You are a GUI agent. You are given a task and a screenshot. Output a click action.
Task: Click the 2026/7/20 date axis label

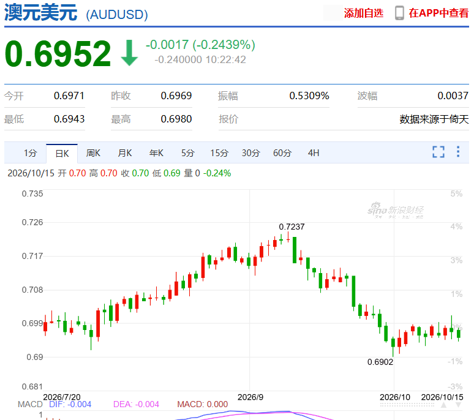[62, 397]
